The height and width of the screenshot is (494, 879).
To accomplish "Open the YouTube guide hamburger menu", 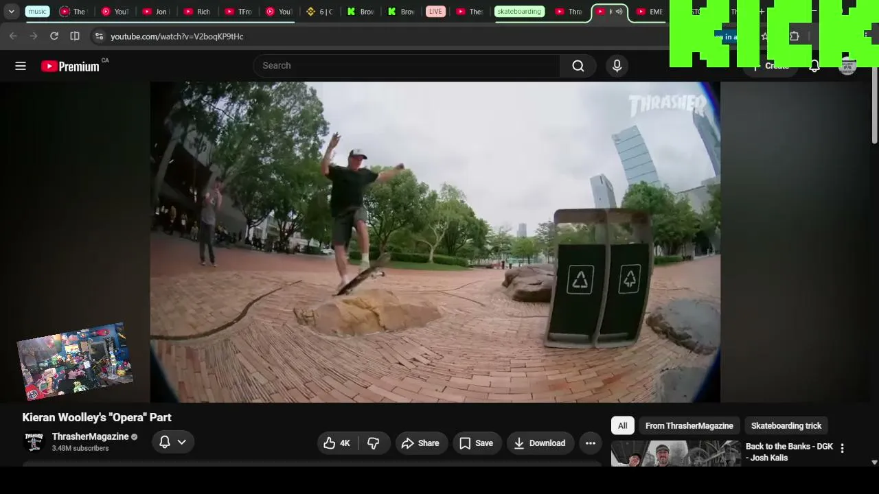I will 21,66.
